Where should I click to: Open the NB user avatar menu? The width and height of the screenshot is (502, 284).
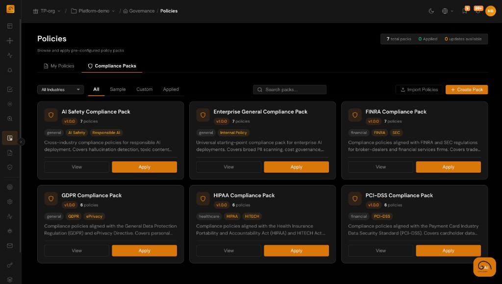click(490, 11)
